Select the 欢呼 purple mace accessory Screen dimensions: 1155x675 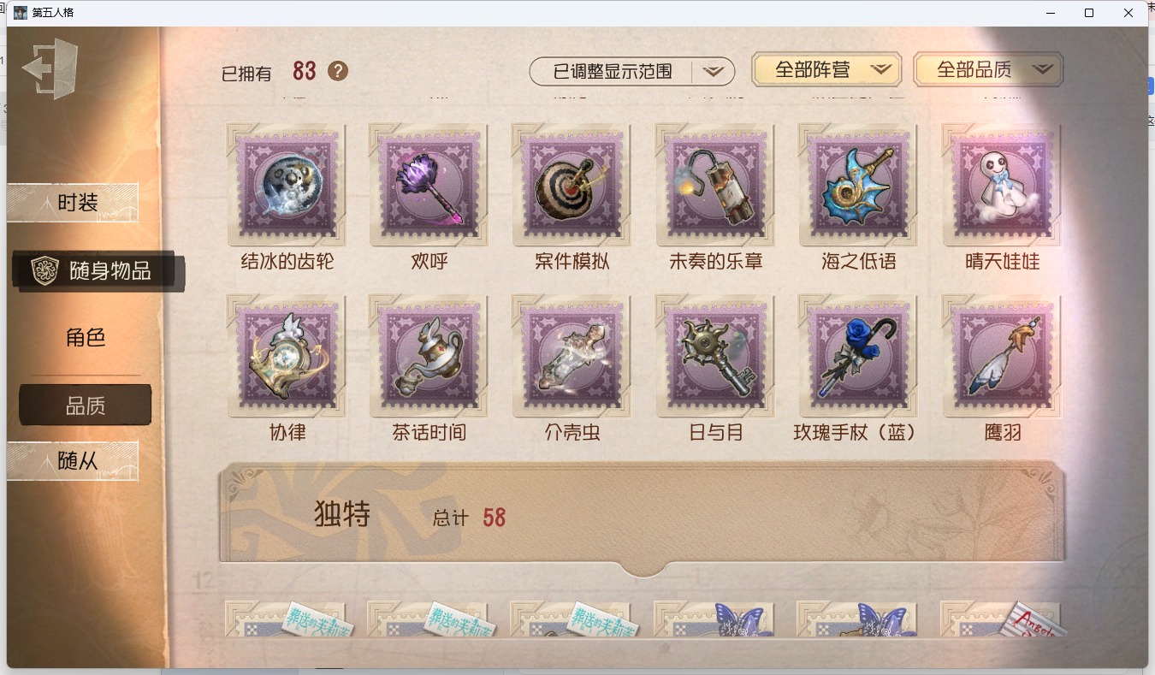coord(429,185)
